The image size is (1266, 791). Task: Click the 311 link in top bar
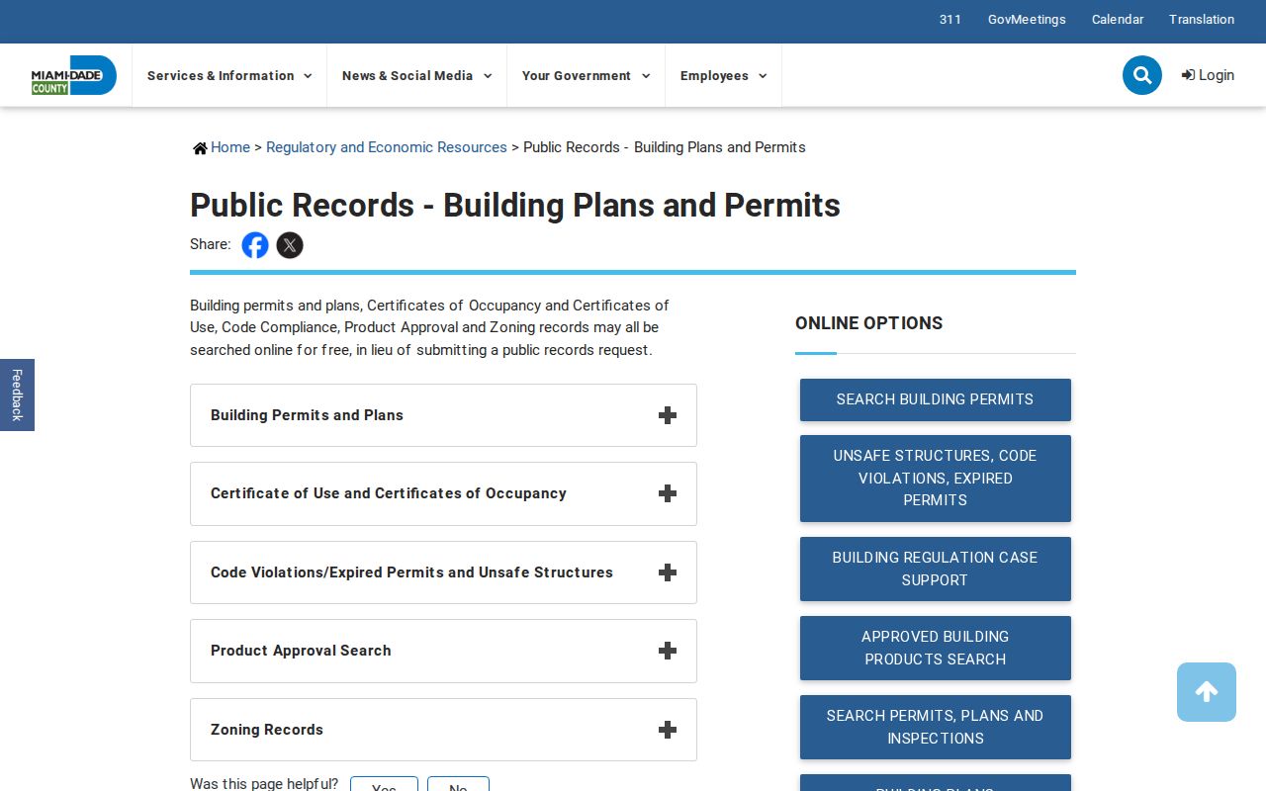tap(950, 20)
